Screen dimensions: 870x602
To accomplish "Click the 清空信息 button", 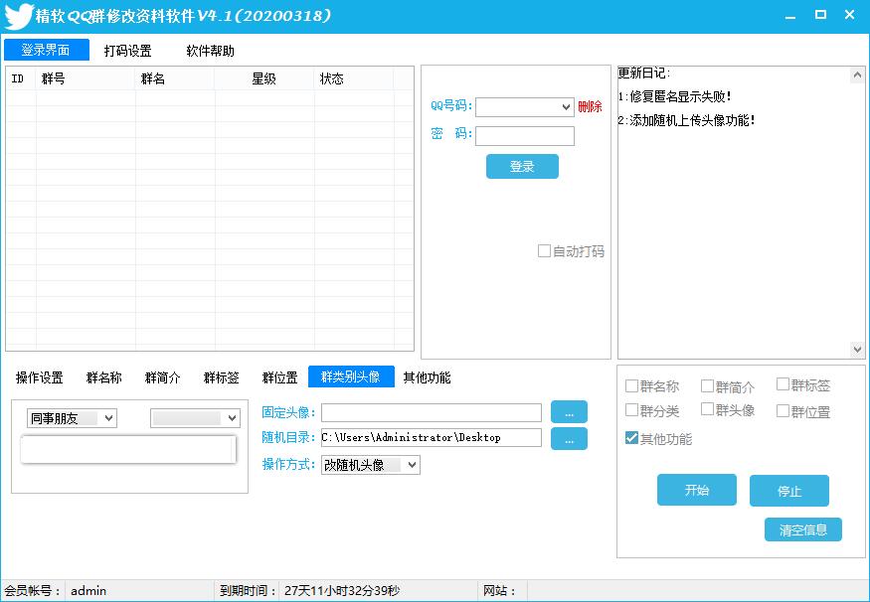I will click(x=802, y=529).
